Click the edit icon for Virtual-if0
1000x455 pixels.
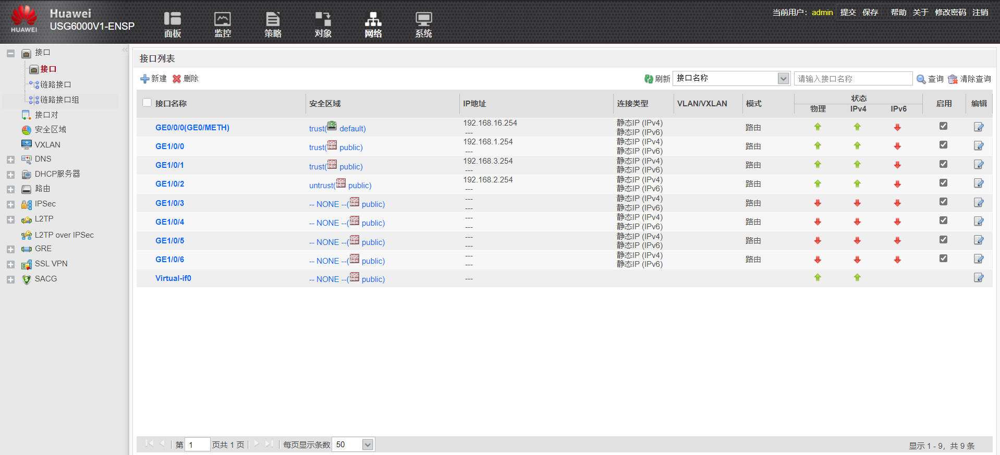coord(979,278)
